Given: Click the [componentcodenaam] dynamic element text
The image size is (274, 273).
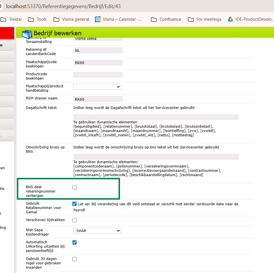Looking at the screenshot, I should tap(94, 166).
